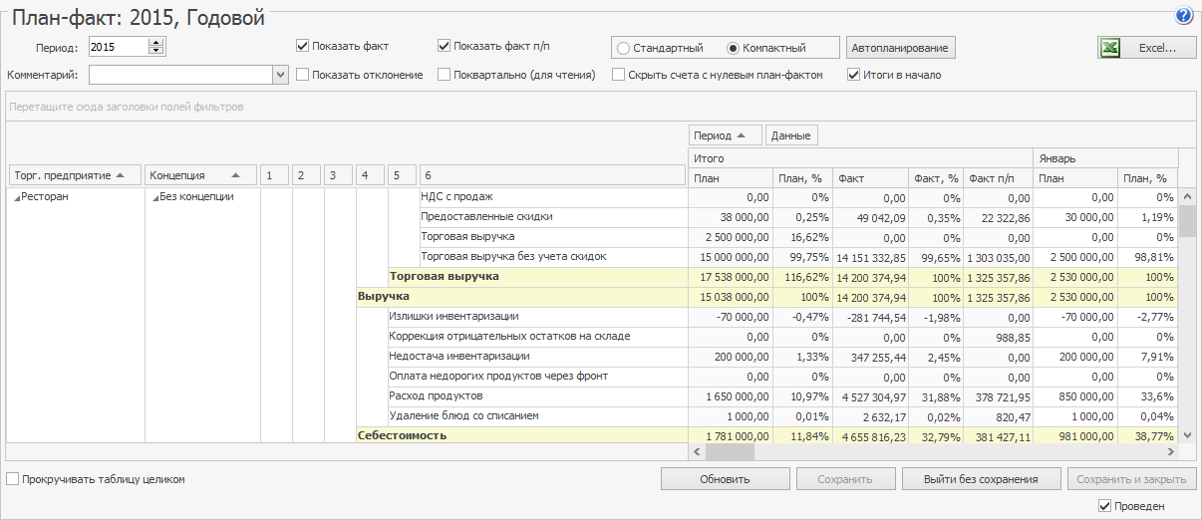
Task: Open the Комментарий dropdown list
Action: click(x=280, y=75)
